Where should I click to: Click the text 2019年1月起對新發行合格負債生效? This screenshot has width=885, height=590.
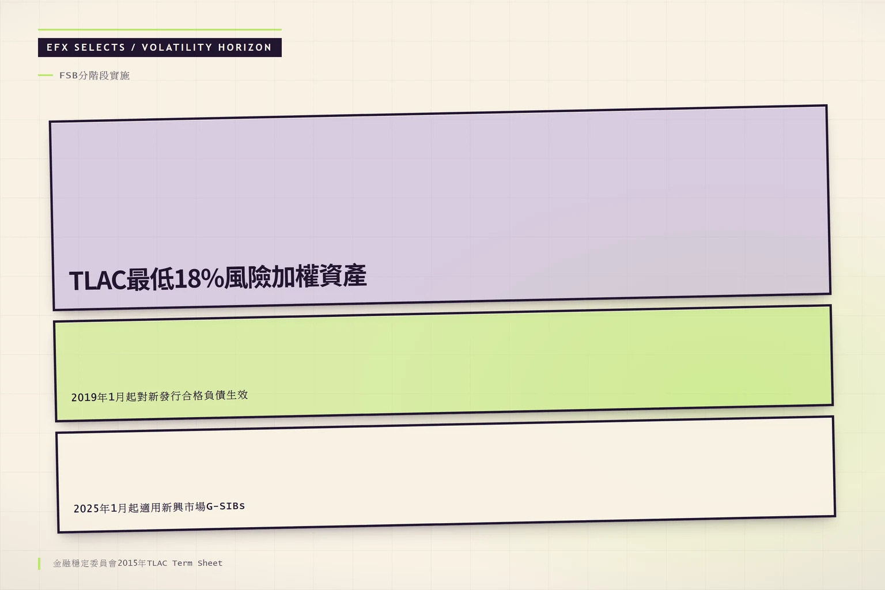click(x=160, y=396)
